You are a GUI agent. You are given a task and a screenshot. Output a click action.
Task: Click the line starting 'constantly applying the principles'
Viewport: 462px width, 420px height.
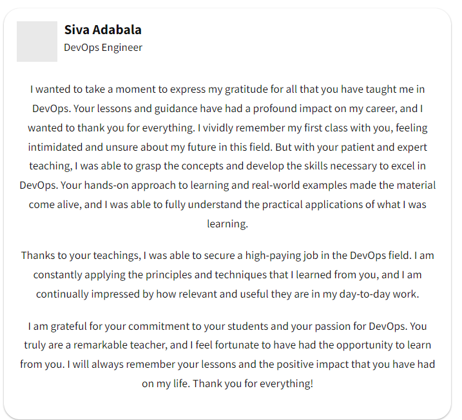pyautogui.click(x=227, y=275)
